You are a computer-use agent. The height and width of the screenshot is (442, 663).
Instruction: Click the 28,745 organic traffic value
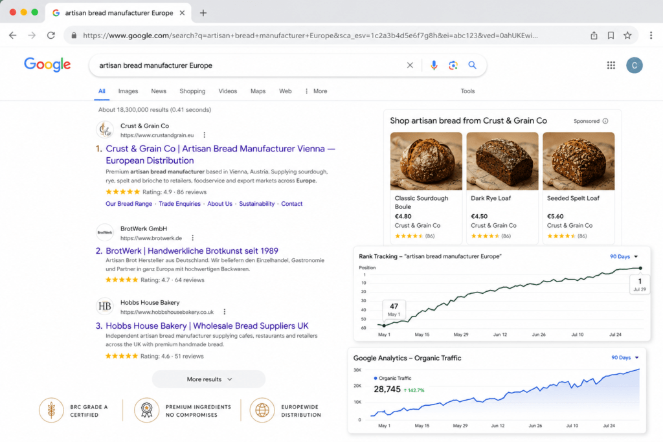[x=387, y=389]
